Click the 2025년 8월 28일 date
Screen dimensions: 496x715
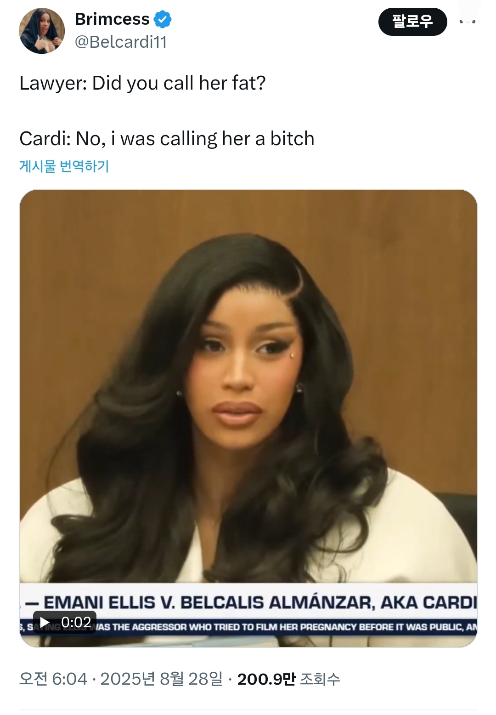161,679
